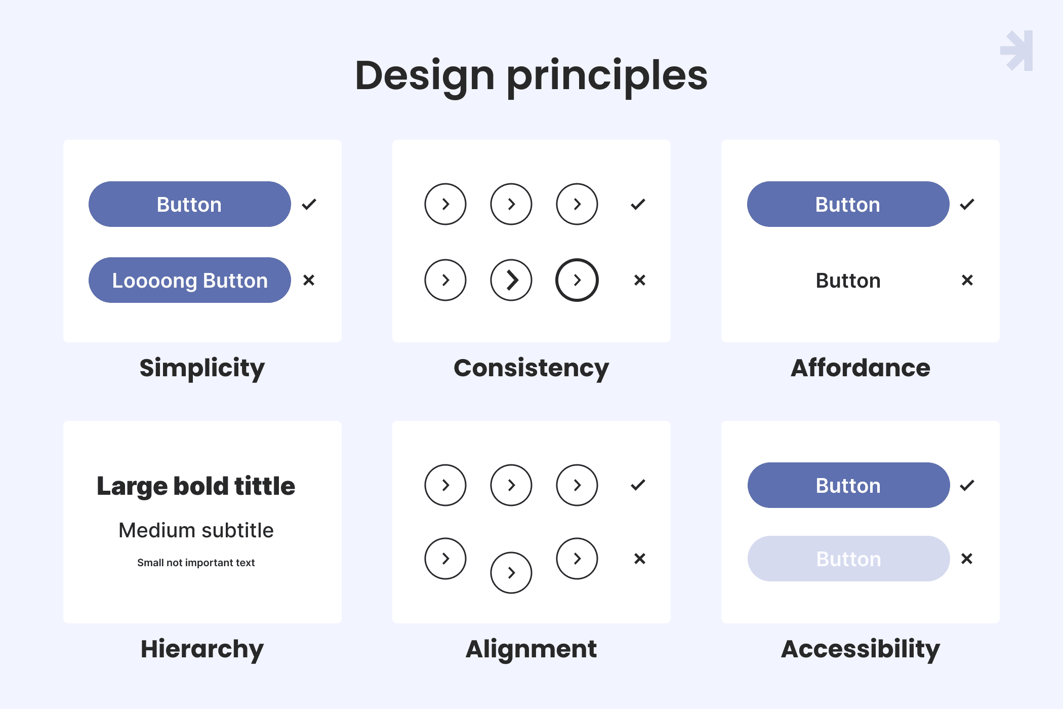
Task: Click the X mark beside the faded Accessibility button
Action: click(x=967, y=559)
